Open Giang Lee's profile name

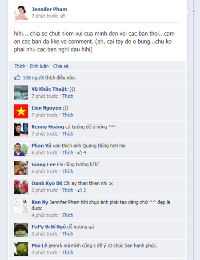[x=44, y=164]
